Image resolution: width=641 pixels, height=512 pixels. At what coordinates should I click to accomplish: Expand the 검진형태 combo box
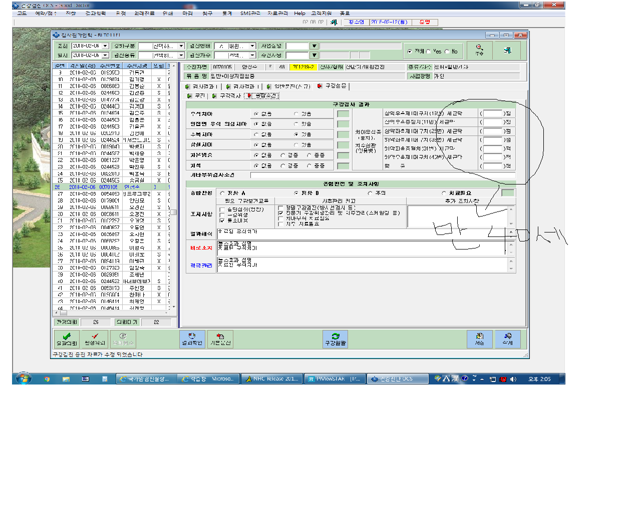tap(252, 46)
